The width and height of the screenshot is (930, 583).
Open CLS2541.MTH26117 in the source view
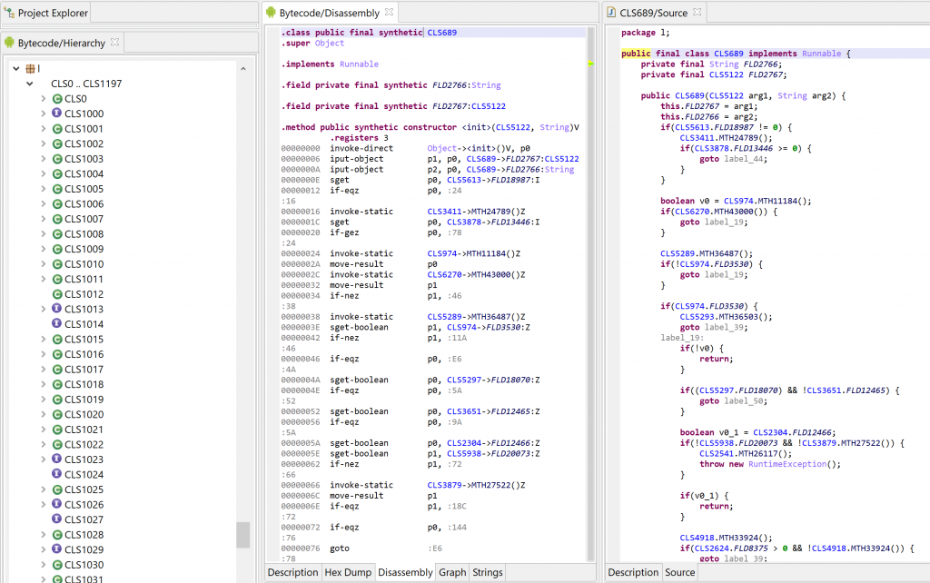pyautogui.click(x=745, y=454)
